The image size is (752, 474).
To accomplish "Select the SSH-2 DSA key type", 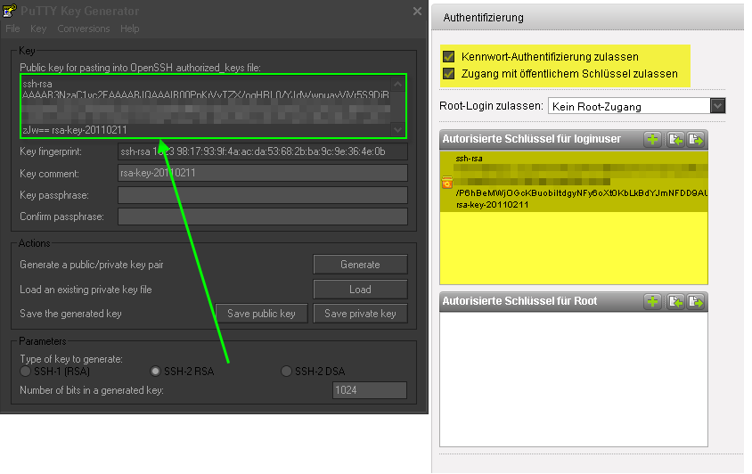I will click(x=286, y=372).
